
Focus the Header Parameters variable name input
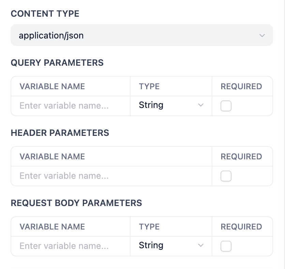click(111, 176)
